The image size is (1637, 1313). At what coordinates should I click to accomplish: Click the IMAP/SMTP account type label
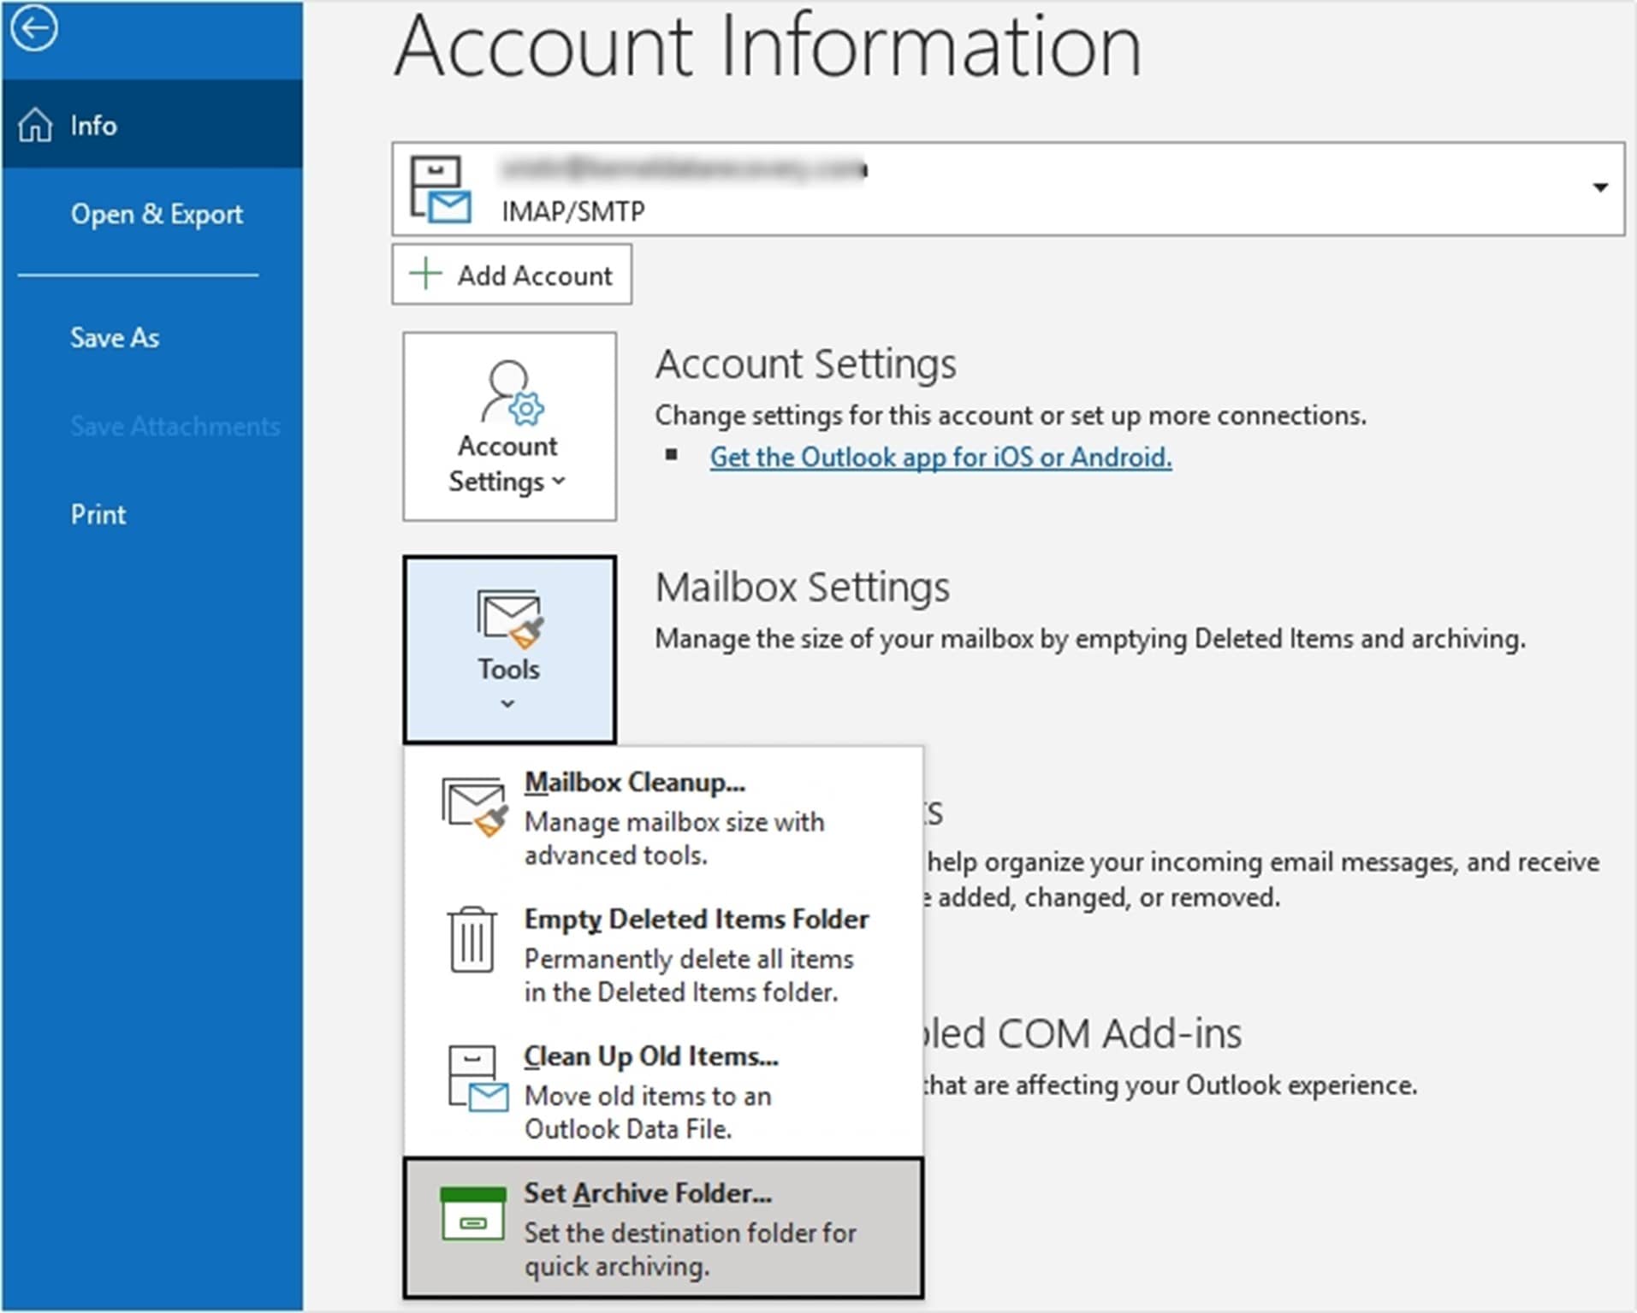(x=573, y=210)
